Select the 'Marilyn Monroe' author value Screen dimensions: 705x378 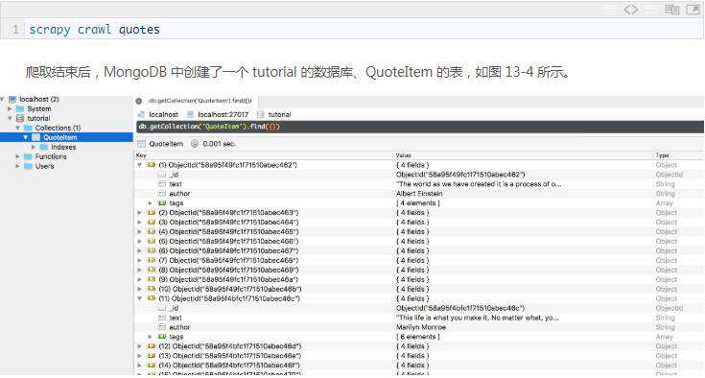[x=421, y=327]
